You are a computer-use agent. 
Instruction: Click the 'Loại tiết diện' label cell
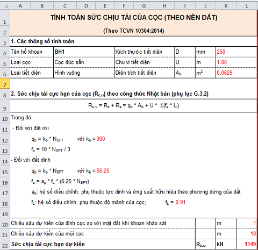32,73
